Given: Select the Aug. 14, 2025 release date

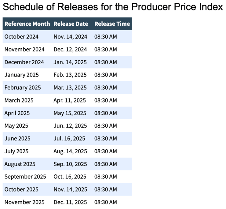Looking at the screenshot, I should pyautogui.click(x=70, y=151).
